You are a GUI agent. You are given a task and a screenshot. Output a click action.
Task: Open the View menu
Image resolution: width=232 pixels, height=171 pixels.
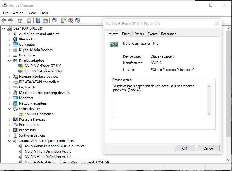(32, 13)
